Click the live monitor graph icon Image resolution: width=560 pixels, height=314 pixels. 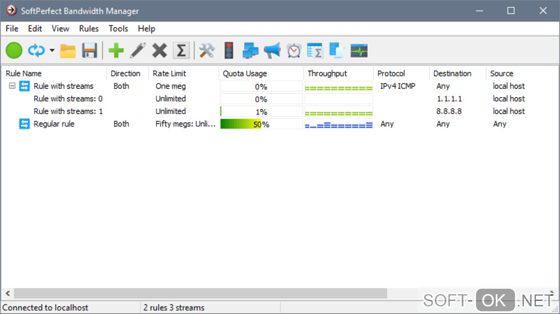[x=359, y=51]
